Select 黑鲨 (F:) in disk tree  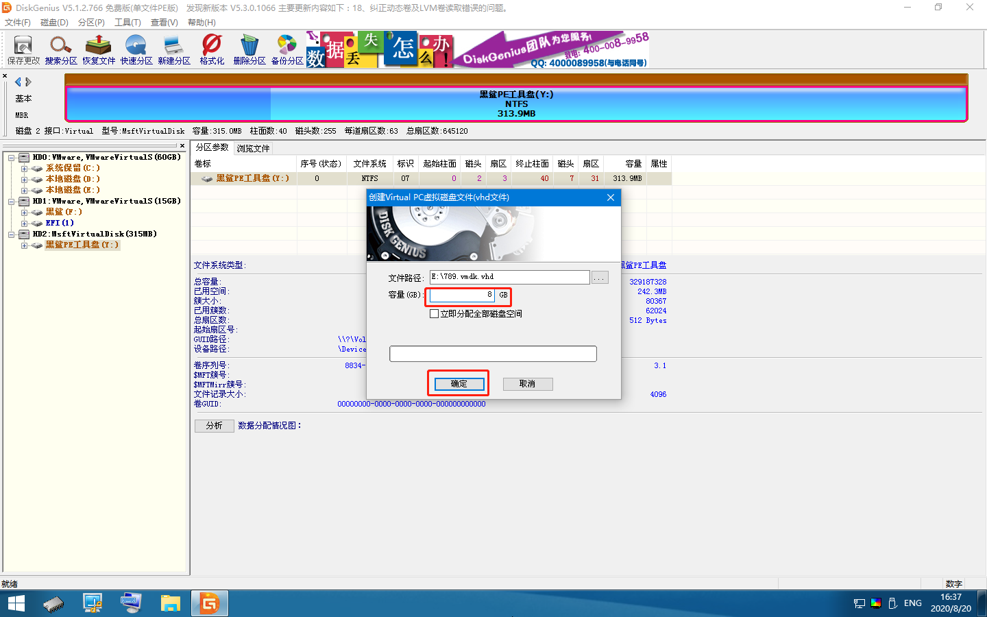click(64, 212)
